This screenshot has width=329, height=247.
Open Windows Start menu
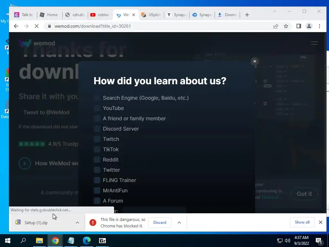click(8, 241)
